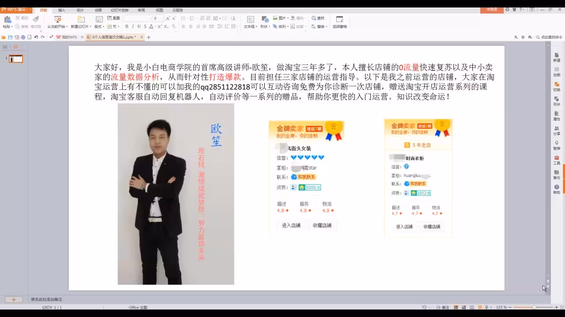Open the Replace (替换) dropdown
Screen dimensions: 565x317
pos(320,26)
